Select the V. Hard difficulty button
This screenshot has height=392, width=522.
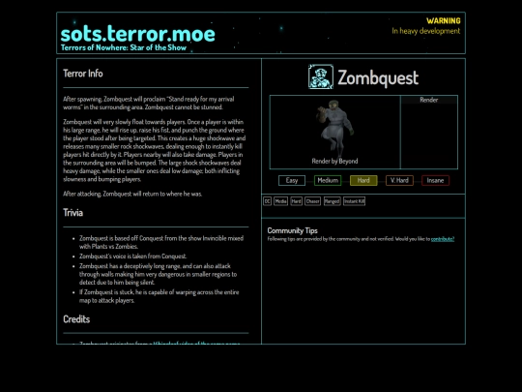pyautogui.click(x=399, y=180)
